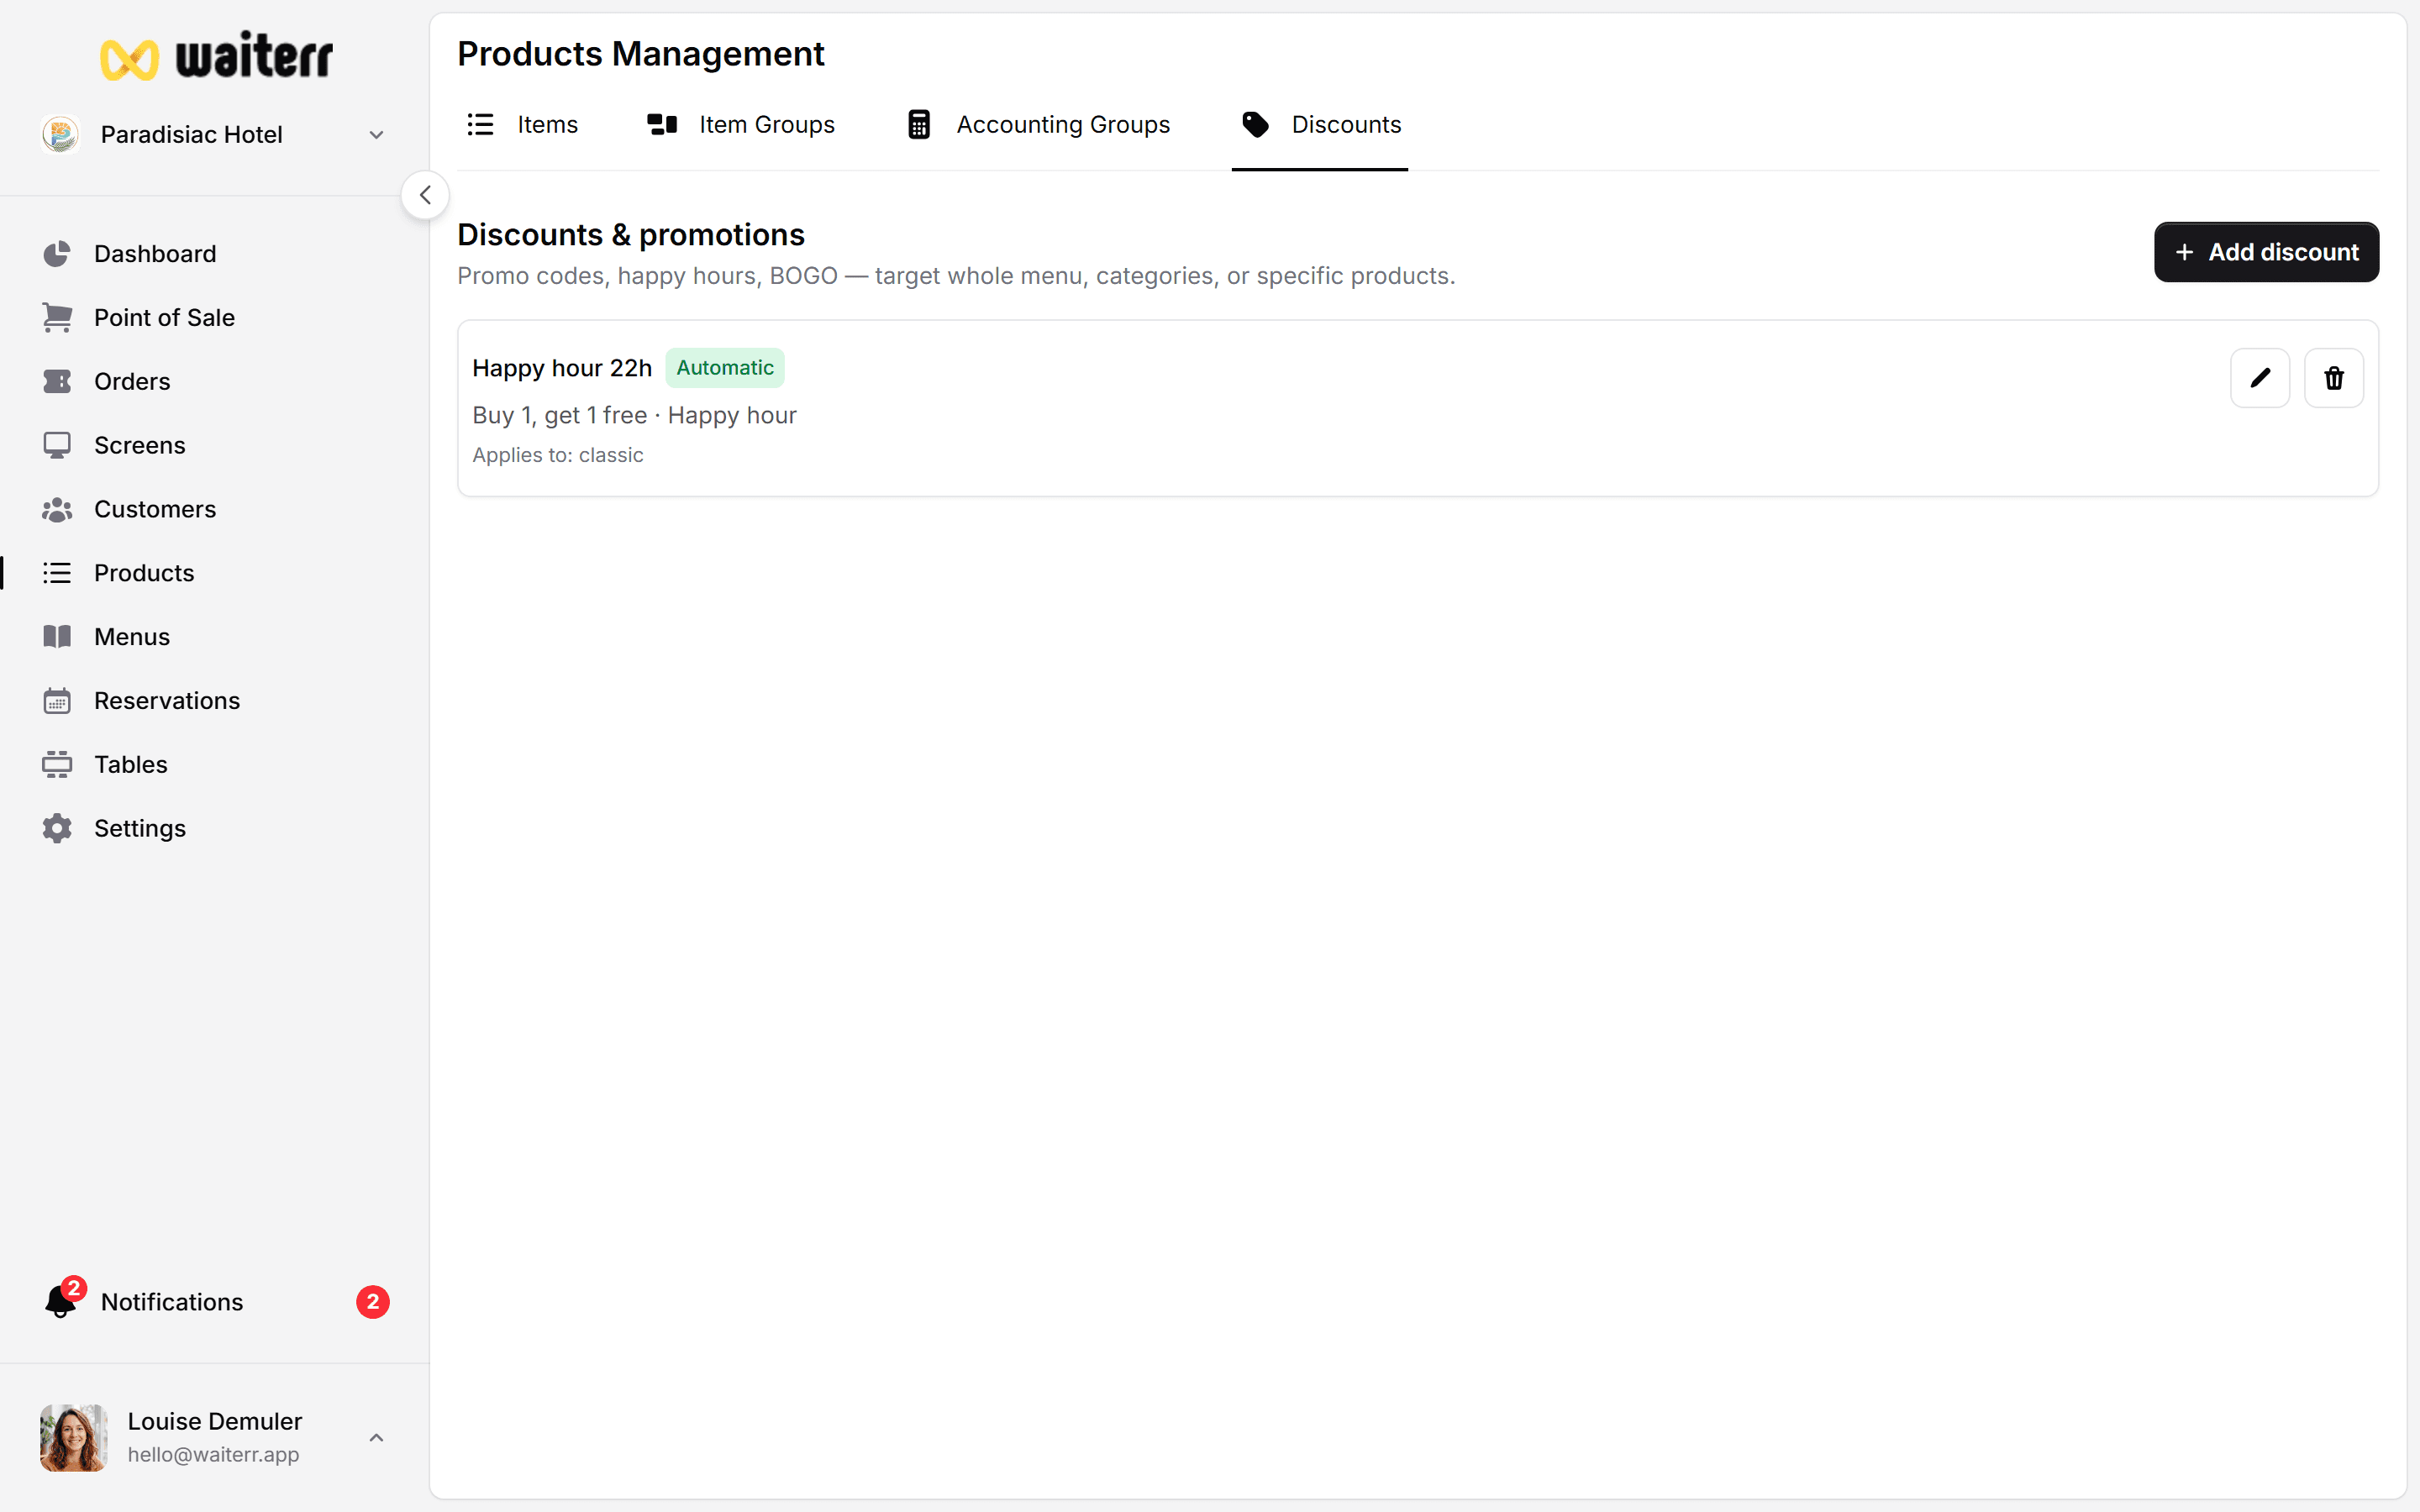Image resolution: width=2420 pixels, height=1512 pixels.
Task: Click the Discounts & promotions heading
Action: point(631,235)
